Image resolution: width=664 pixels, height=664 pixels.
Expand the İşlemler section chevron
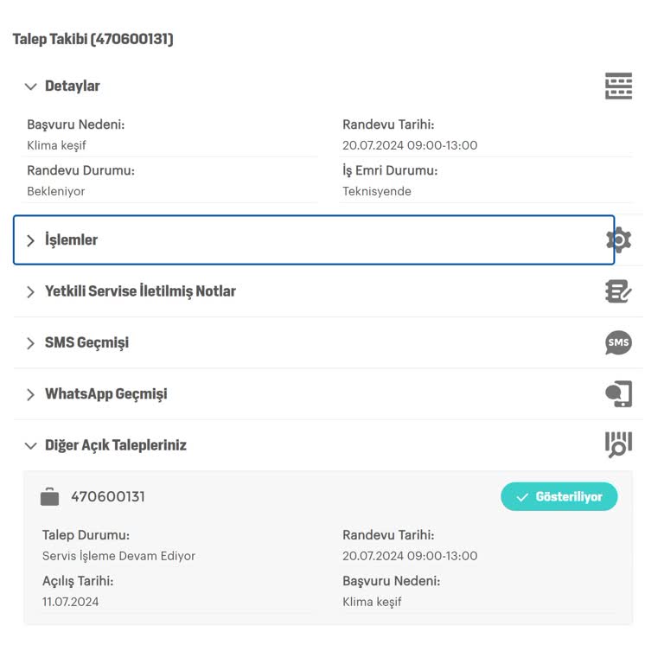31,240
